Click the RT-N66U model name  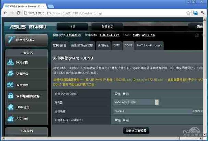coord(38,27)
